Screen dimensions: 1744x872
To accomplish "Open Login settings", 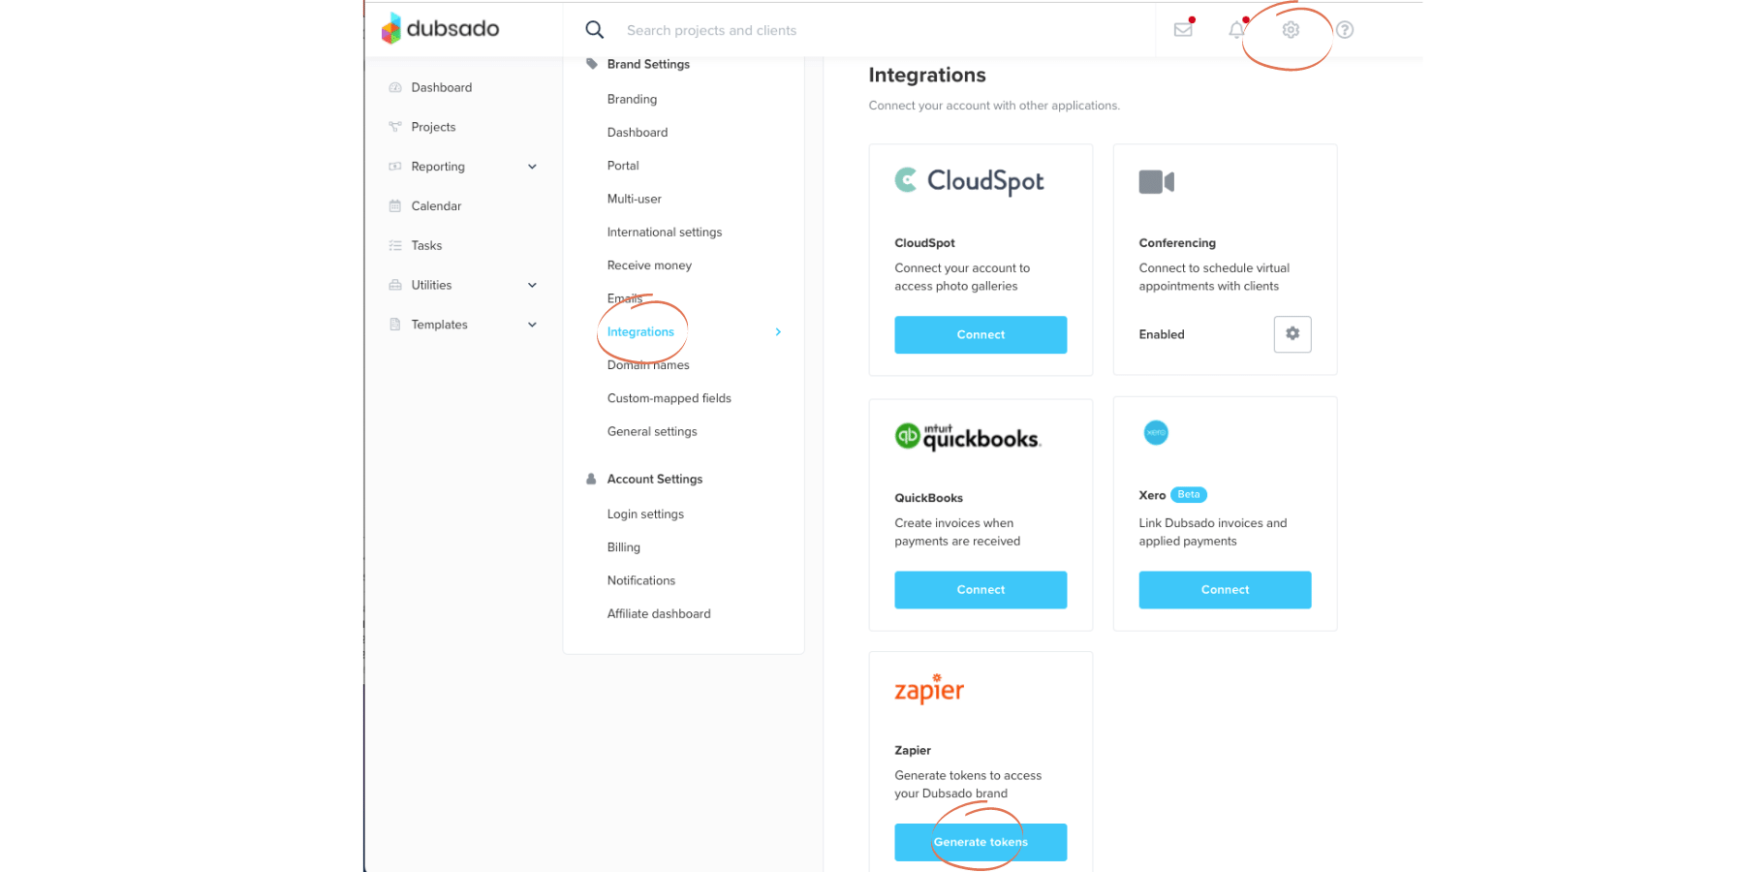I will [645, 514].
